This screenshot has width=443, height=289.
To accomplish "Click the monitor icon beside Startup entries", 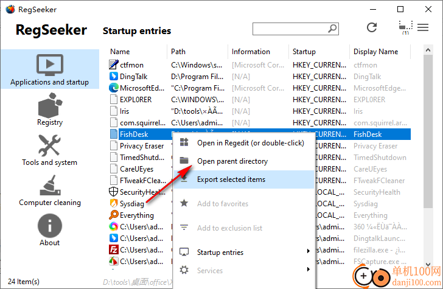I will 184,252.
